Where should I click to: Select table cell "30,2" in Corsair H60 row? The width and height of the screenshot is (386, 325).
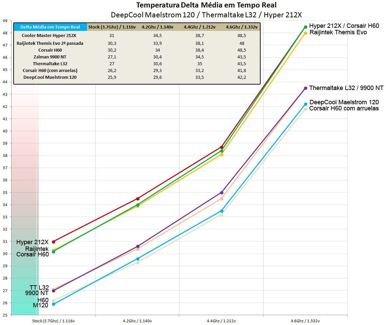point(112,50)
